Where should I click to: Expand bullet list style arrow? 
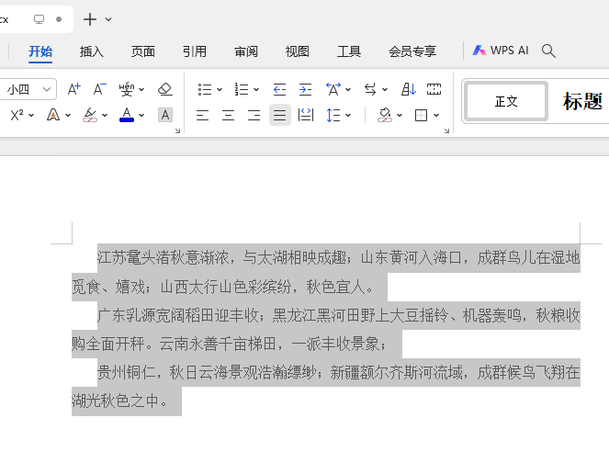[x=220, y=90]
